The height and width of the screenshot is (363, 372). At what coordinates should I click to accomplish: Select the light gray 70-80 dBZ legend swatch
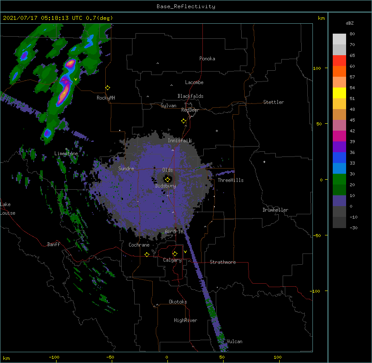click(339, 39)
